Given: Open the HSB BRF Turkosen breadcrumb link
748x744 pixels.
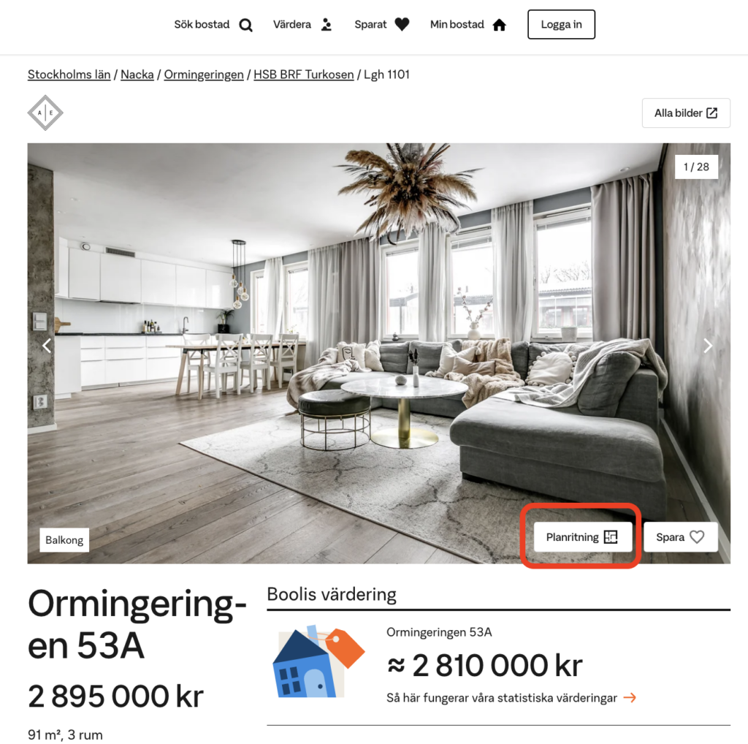Looking at the screenshot, I should pos(304,75).
